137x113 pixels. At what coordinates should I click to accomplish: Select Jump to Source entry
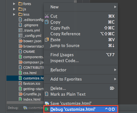81,46
